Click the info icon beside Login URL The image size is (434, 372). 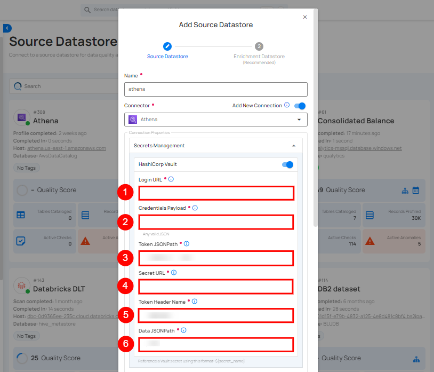(x=171, y=179)
